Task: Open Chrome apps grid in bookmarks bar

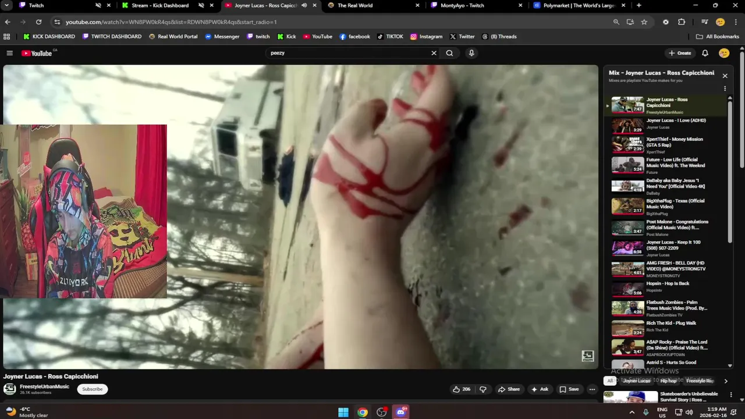Action: (7, 36)
